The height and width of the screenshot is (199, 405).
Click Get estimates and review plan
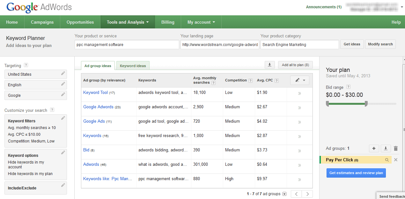[x=356, y=173]
